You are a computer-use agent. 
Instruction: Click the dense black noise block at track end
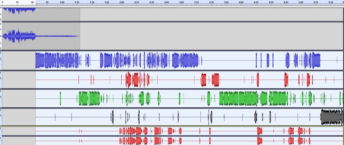coord(332,117)
